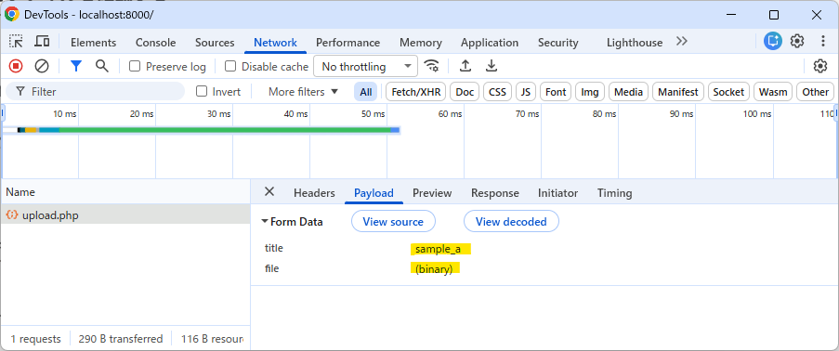The width and height of the screenshot is (839, 351).
Task: Click the (binary) file value
Action: point(434,268)
